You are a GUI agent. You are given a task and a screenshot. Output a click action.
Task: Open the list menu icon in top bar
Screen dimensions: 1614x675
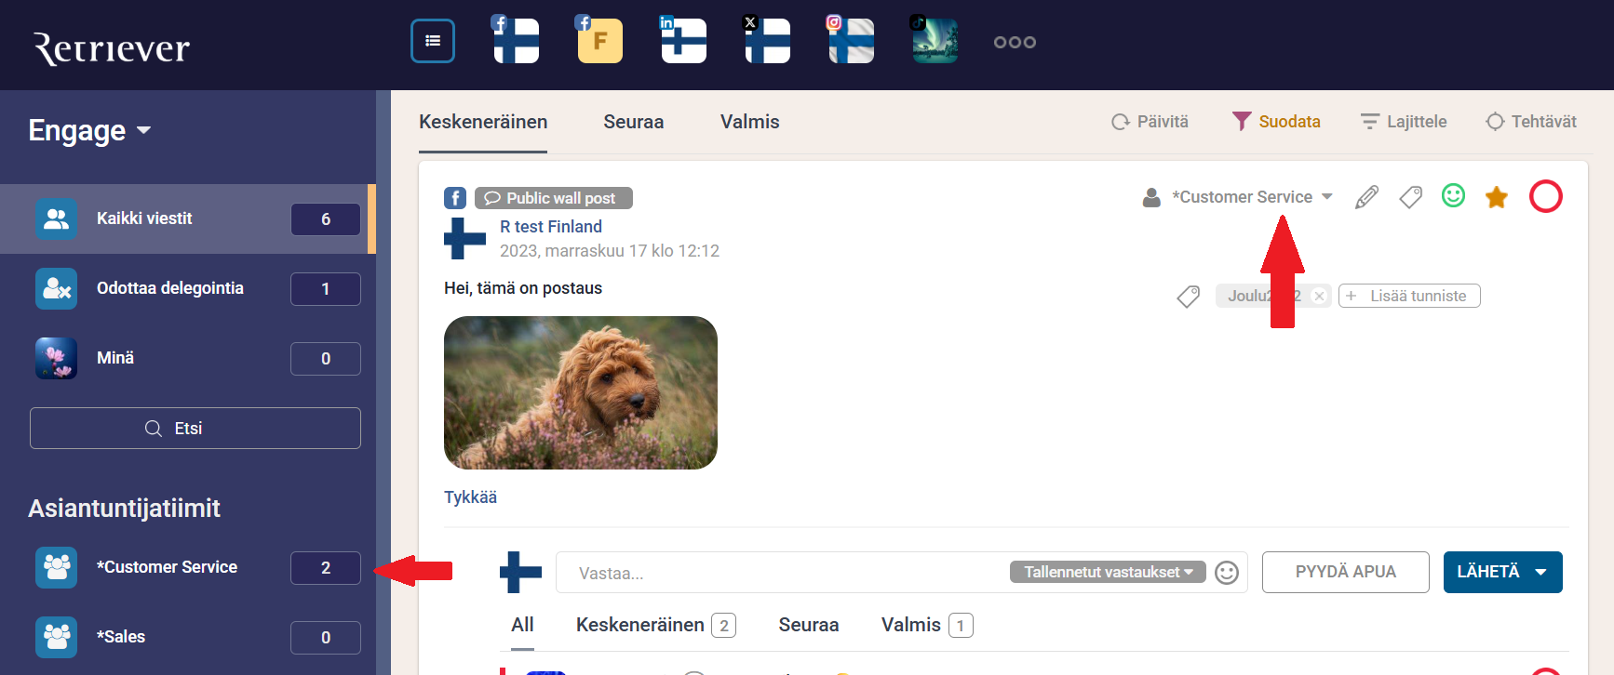pos(433,41)
